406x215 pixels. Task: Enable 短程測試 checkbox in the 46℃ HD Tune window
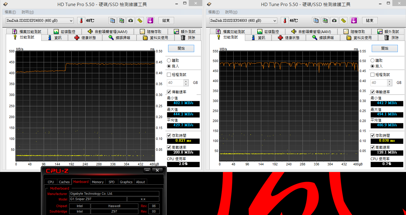373,74
